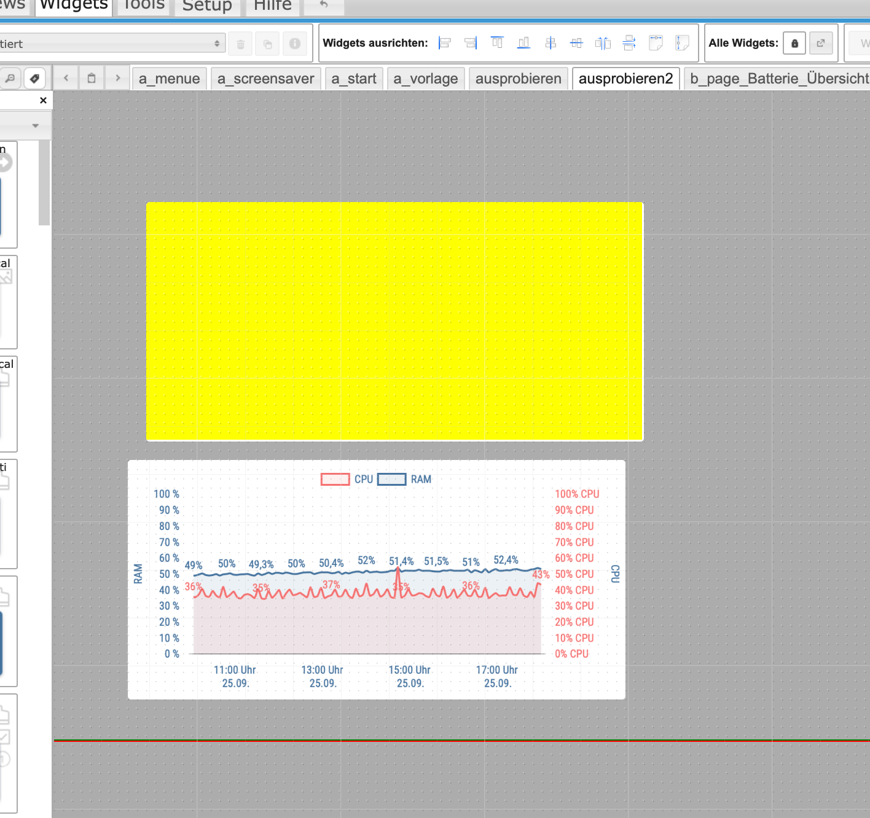Viewport: 870px width, 818px height.
Task: Distribute widgets with equal horizontal spacing
Action: click(x=603, y=43)
